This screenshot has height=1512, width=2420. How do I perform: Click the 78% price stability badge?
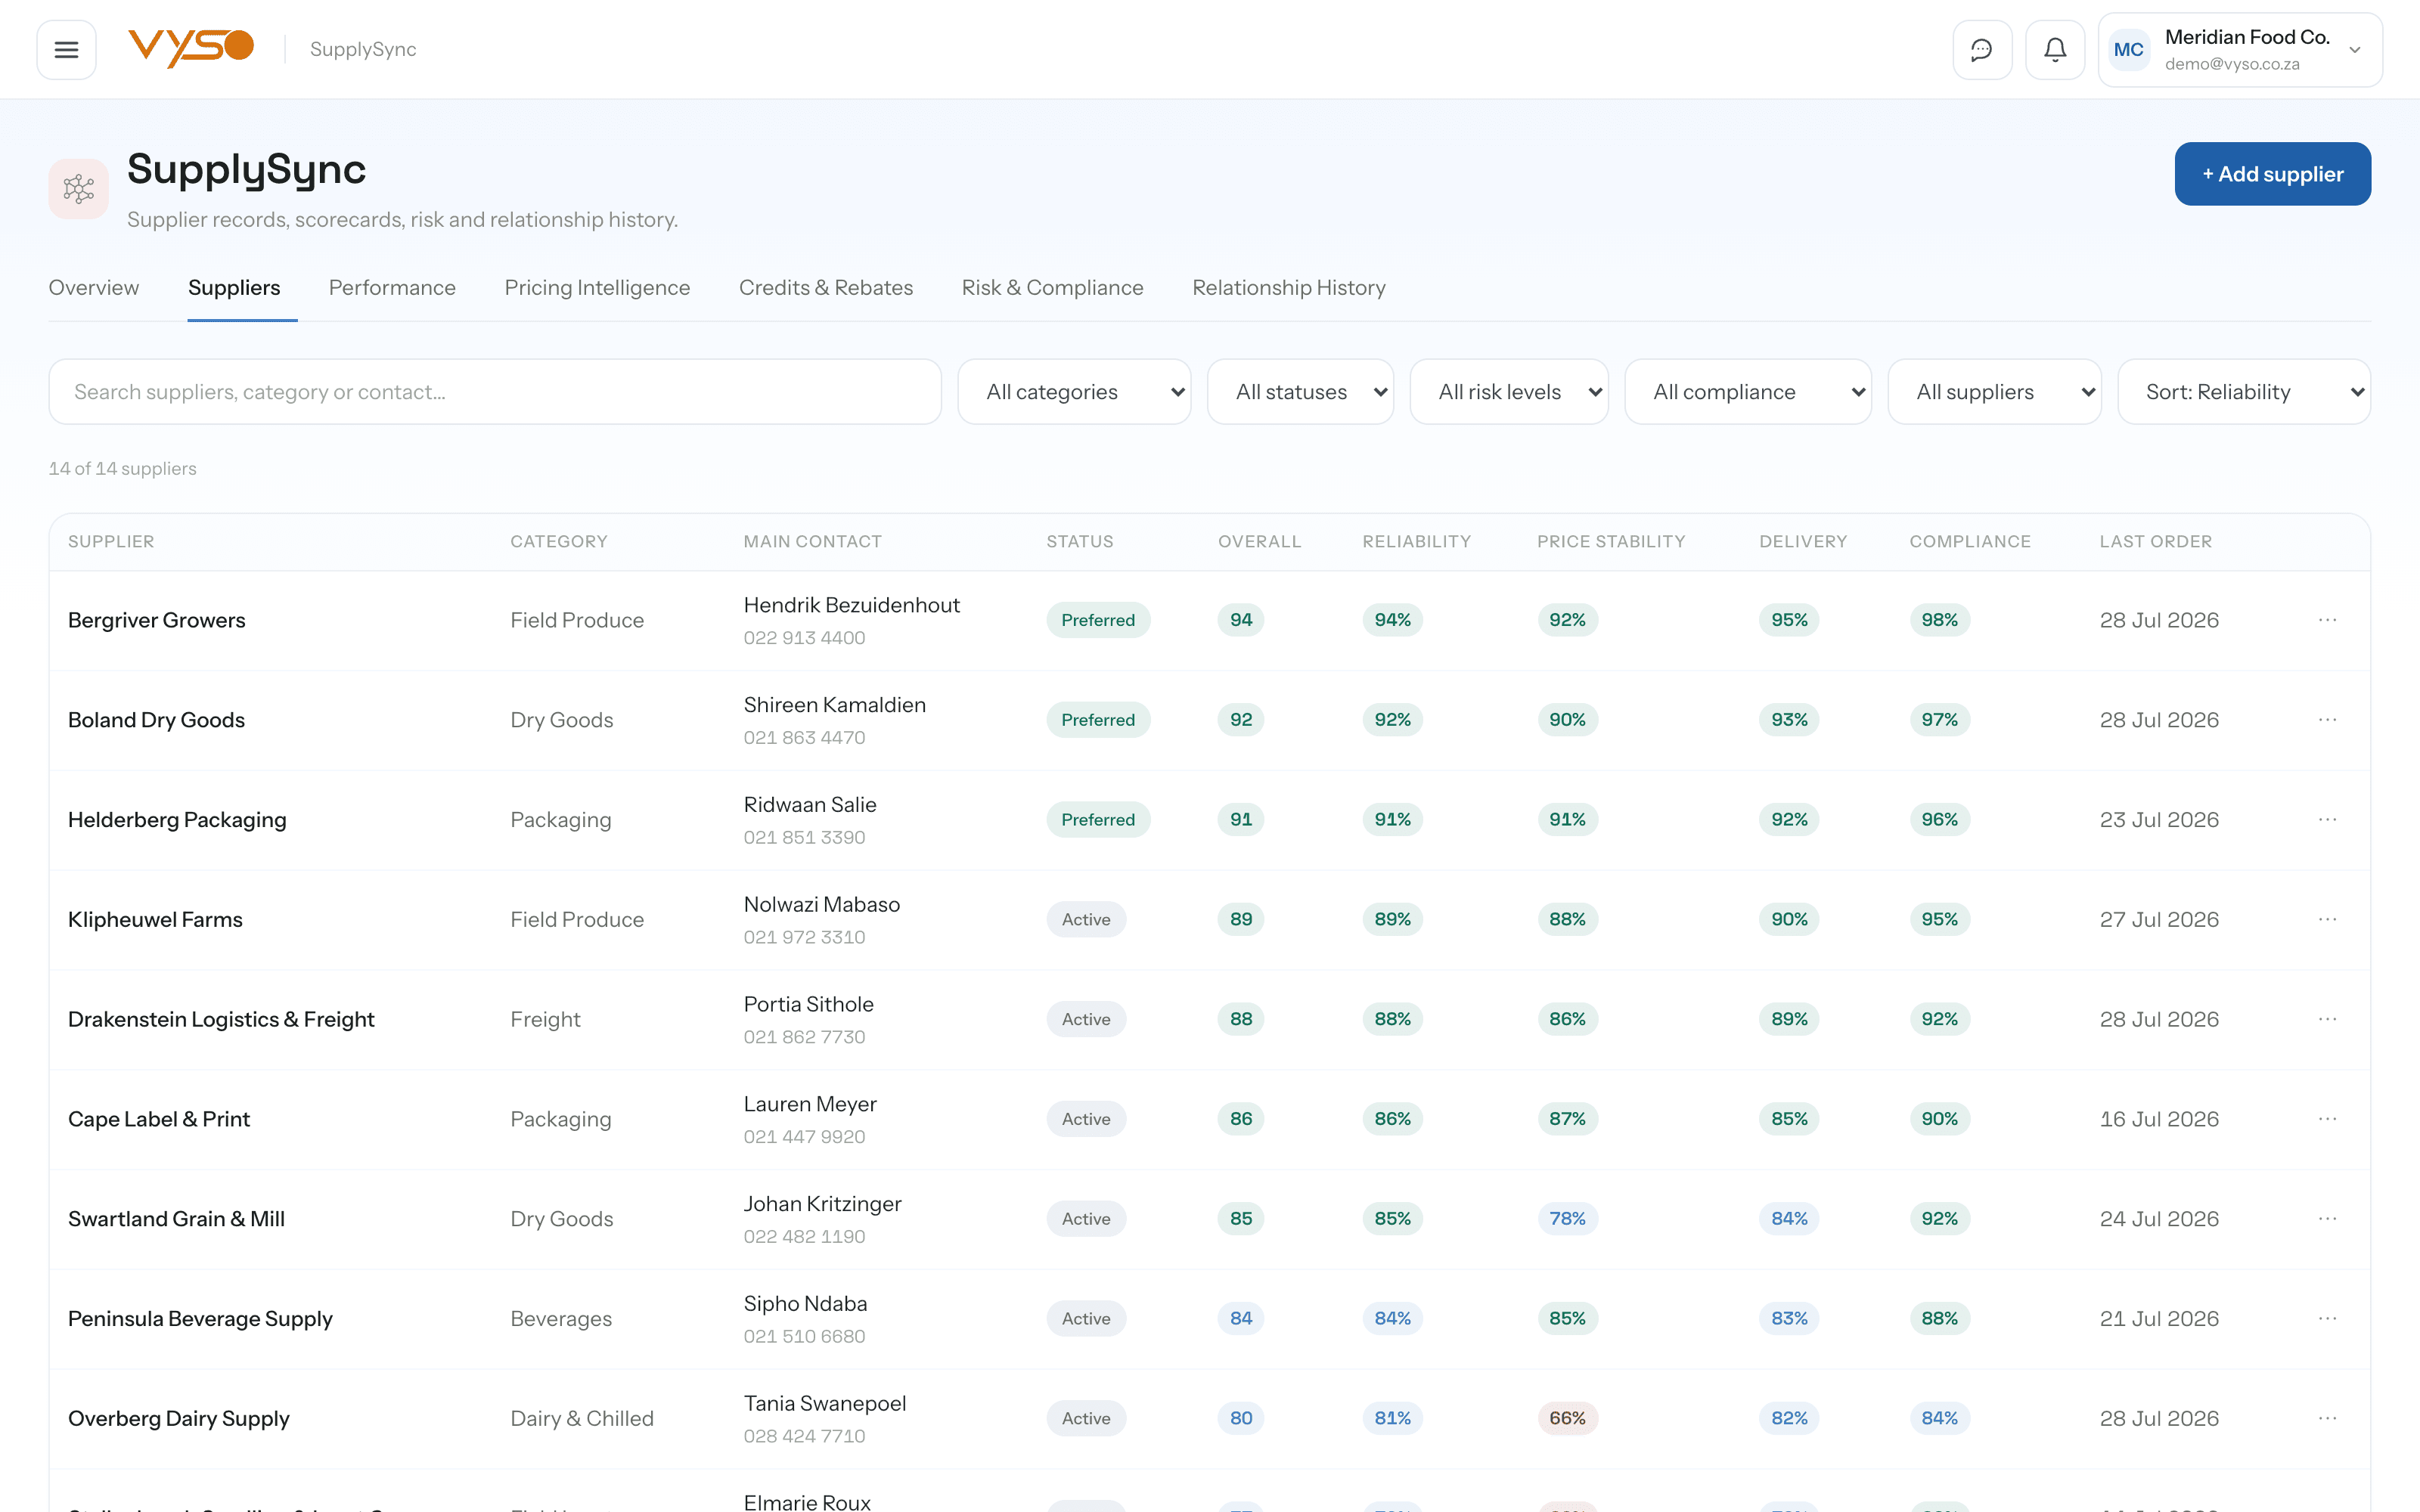(1567, 1219)
